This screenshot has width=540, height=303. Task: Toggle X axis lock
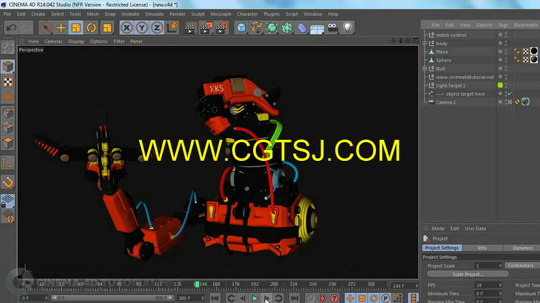point(127,28)
